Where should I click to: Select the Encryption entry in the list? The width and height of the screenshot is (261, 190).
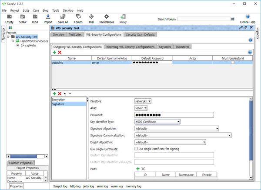(x=58, y=100)
